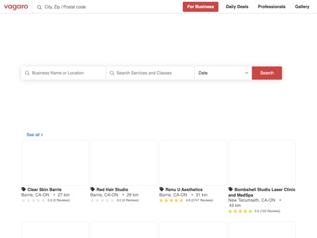Click the For Business button
This screenshot has height=238, width=317.
click(x=201, y=7)
